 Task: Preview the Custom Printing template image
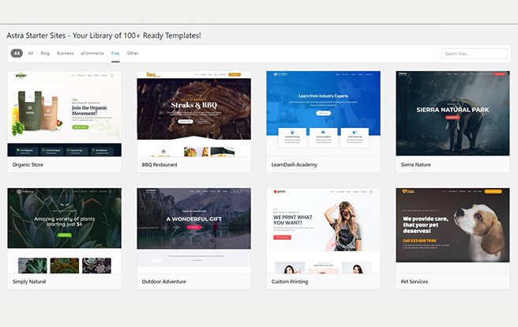click(x=323, y=230)
